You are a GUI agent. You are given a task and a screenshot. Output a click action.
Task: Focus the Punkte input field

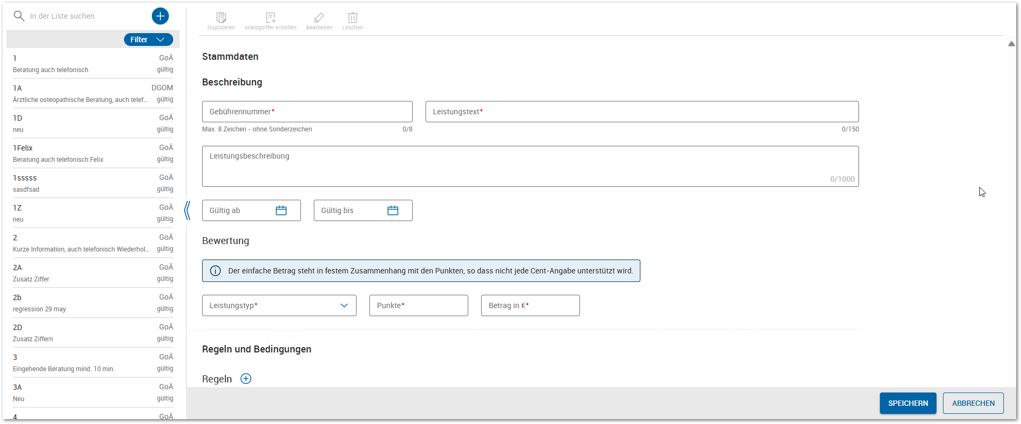[419, 305]
